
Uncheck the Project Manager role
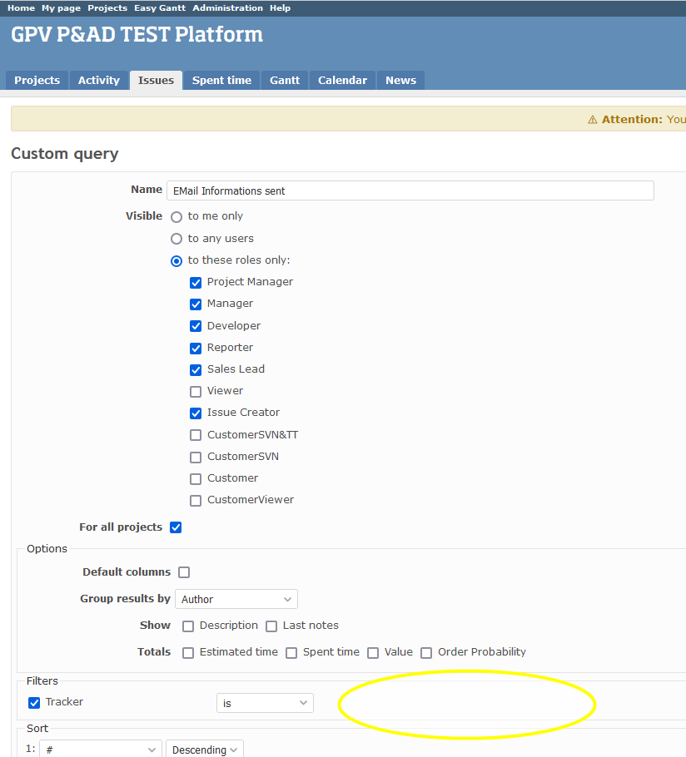pyautogui.click(x=196, y=283)
